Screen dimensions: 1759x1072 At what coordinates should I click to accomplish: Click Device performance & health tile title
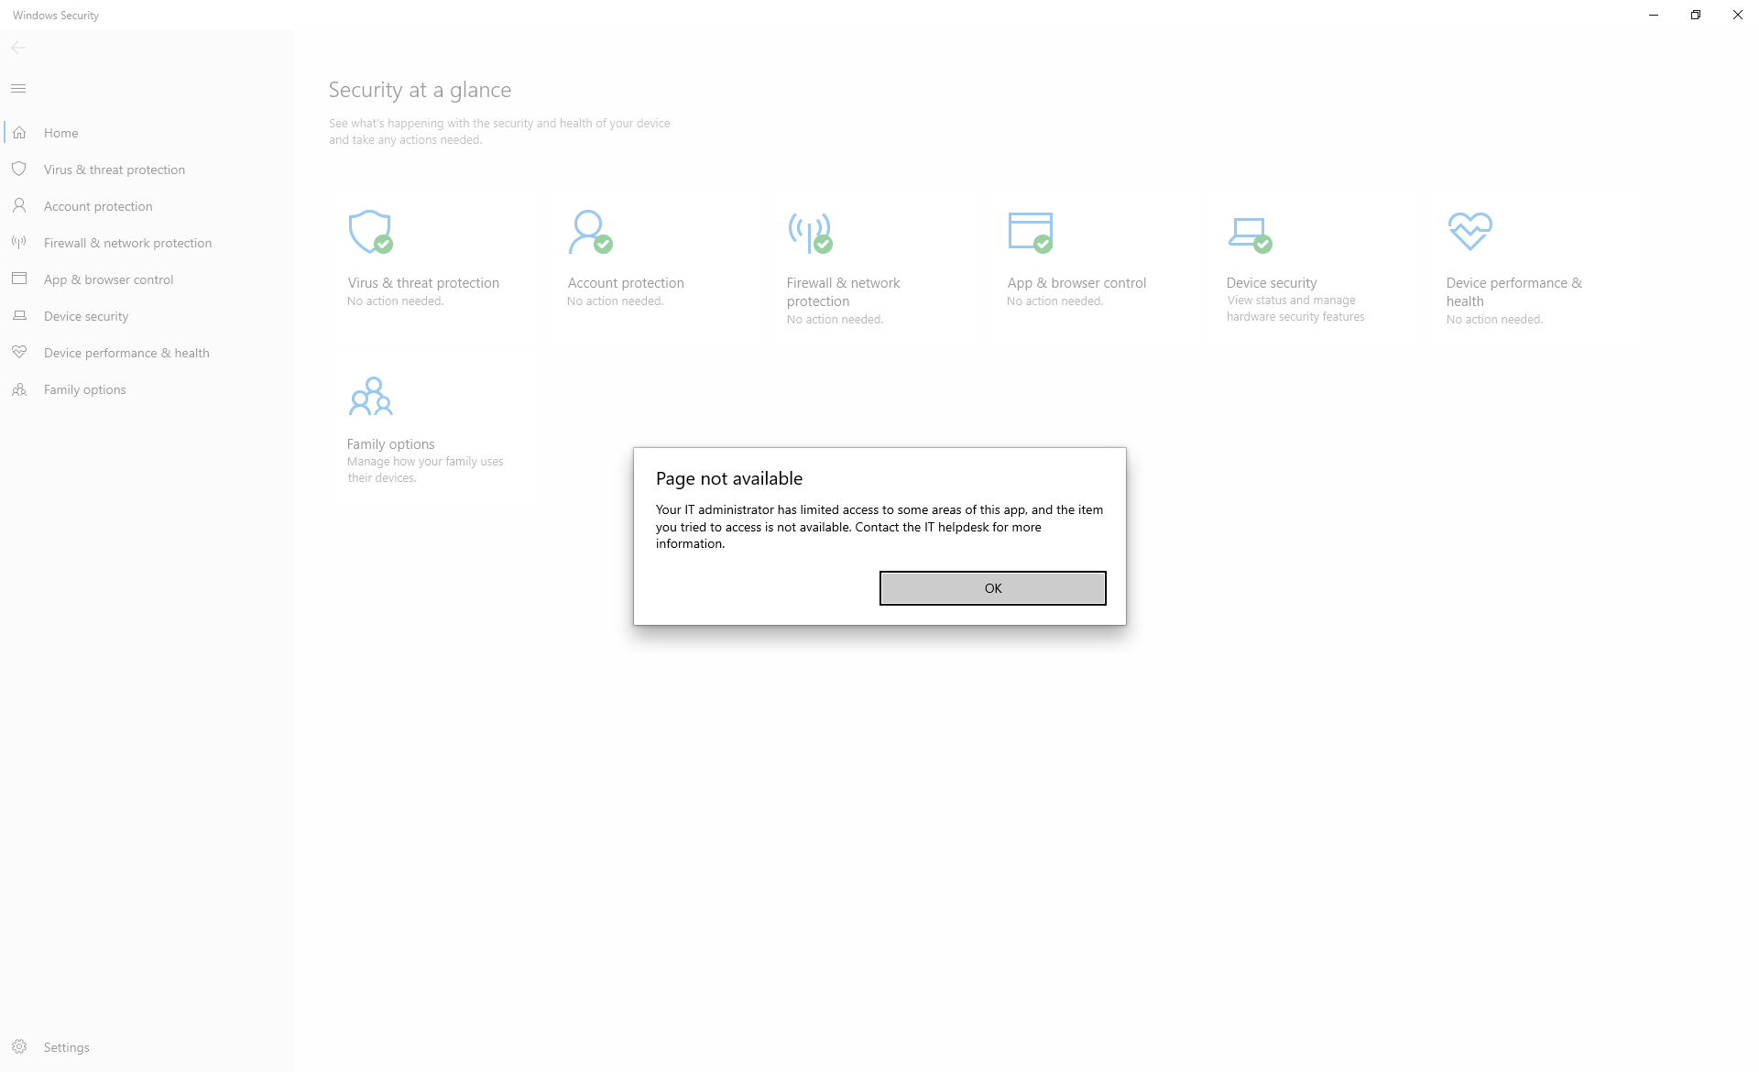1514,292
